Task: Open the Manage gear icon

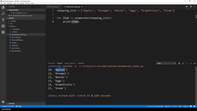Action: (x=3, y=102)
